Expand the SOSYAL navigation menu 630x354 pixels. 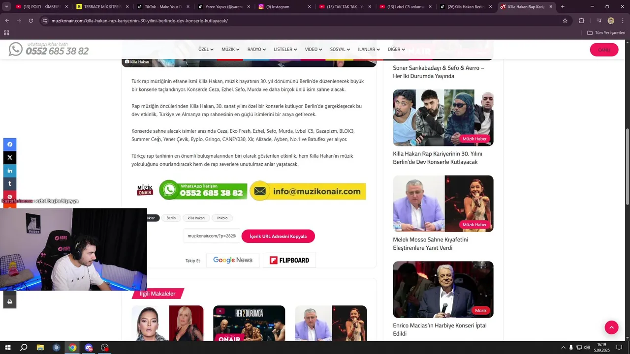point(340,50)
